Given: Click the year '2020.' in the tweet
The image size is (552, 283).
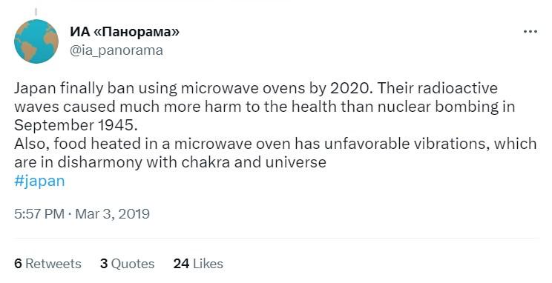Looking at the screenshot, I should coord(351,88).
